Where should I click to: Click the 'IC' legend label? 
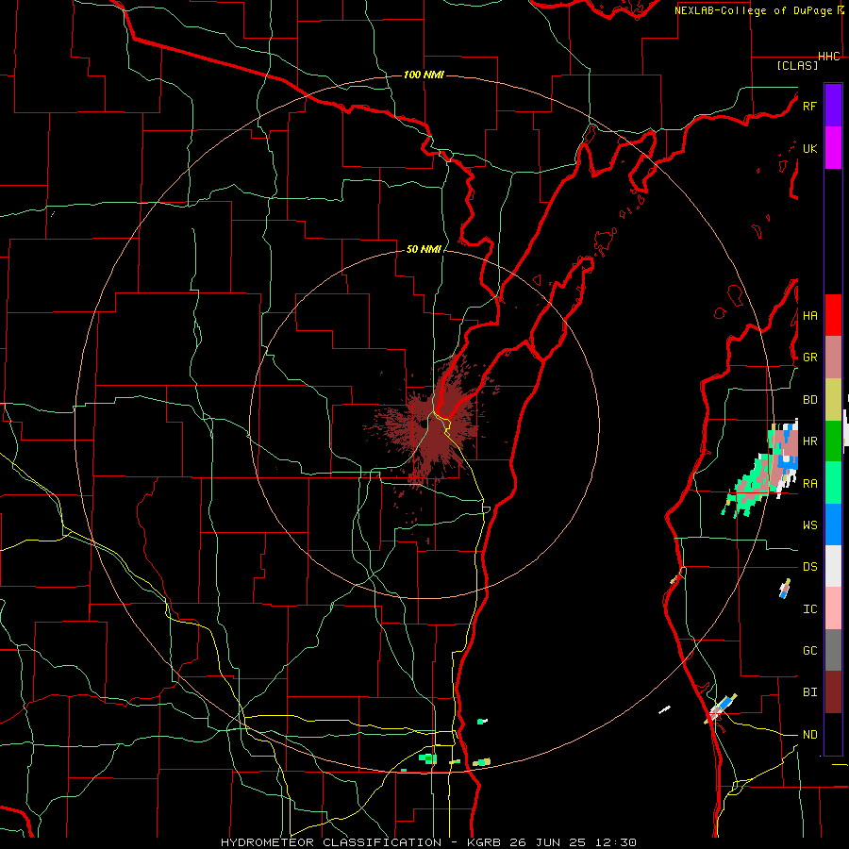pyautogui.click(x=809, y=608)
